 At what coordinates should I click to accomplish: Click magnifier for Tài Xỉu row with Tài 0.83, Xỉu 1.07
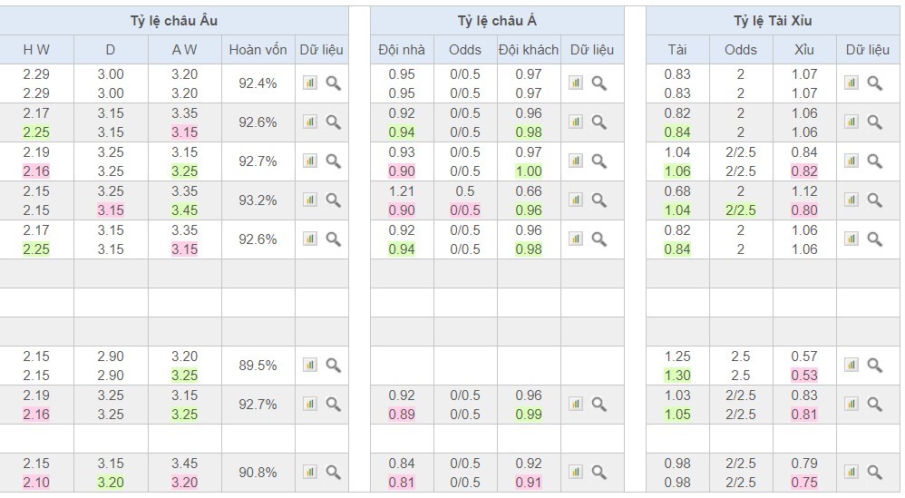tap(875, 83)
